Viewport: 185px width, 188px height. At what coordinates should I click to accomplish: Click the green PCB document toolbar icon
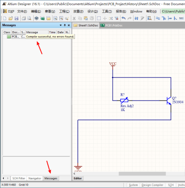(x=42, y=18)
